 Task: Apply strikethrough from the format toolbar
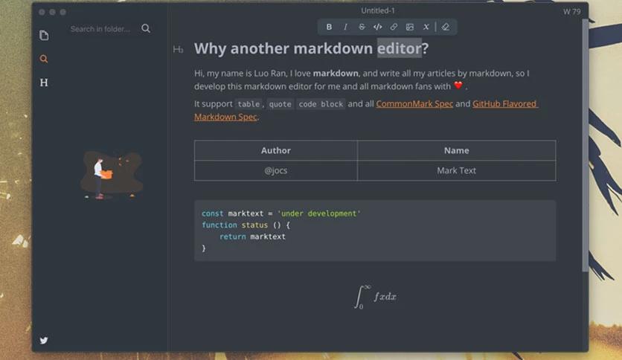[x=362, y=27]
